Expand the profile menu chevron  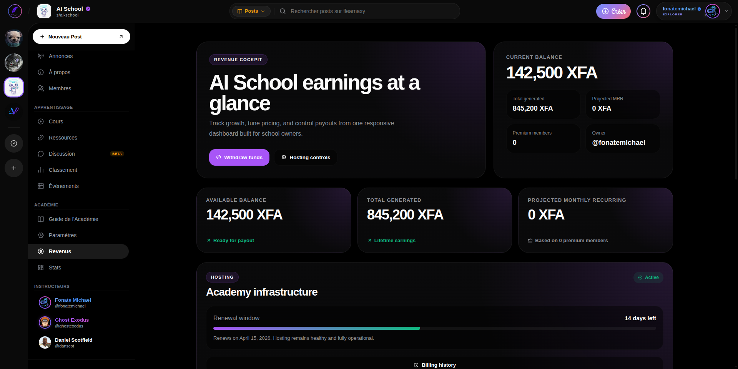tap(726, 11)
